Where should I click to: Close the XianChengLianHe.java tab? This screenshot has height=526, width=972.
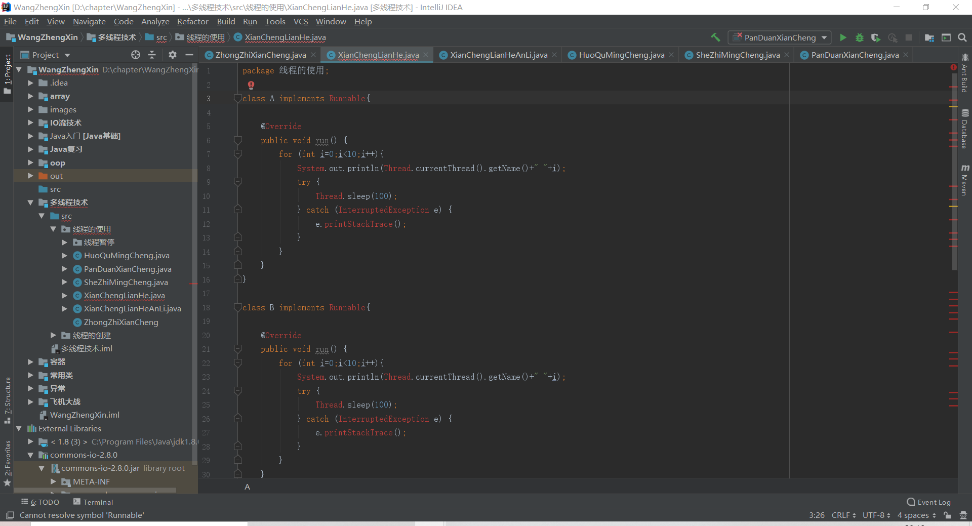[x=426, y=55]
